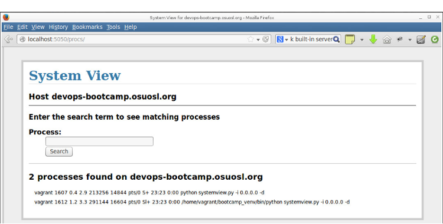Screen dimensions: 443x224
Task: Click the Firefox logo in title bar
Action: tap(6, 18)
